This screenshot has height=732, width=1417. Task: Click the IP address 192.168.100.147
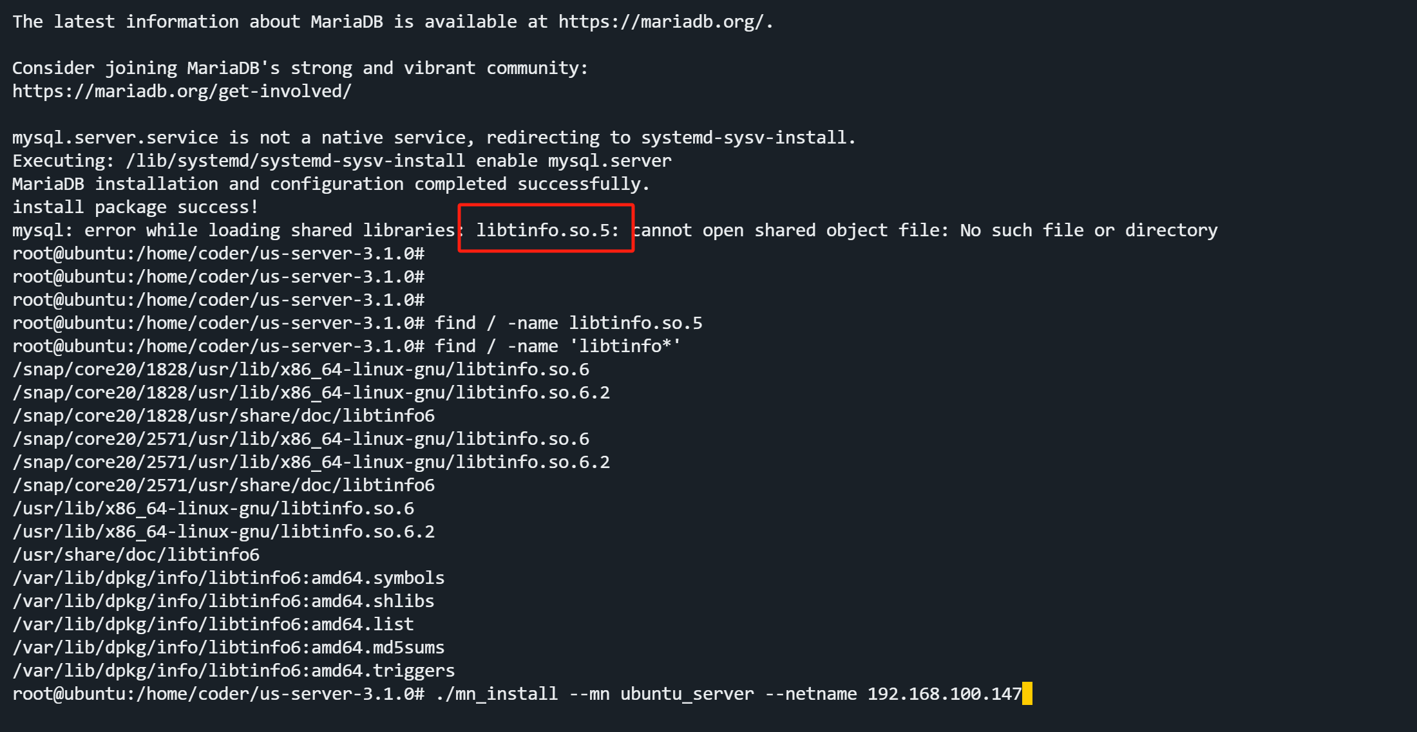[944, 693]
